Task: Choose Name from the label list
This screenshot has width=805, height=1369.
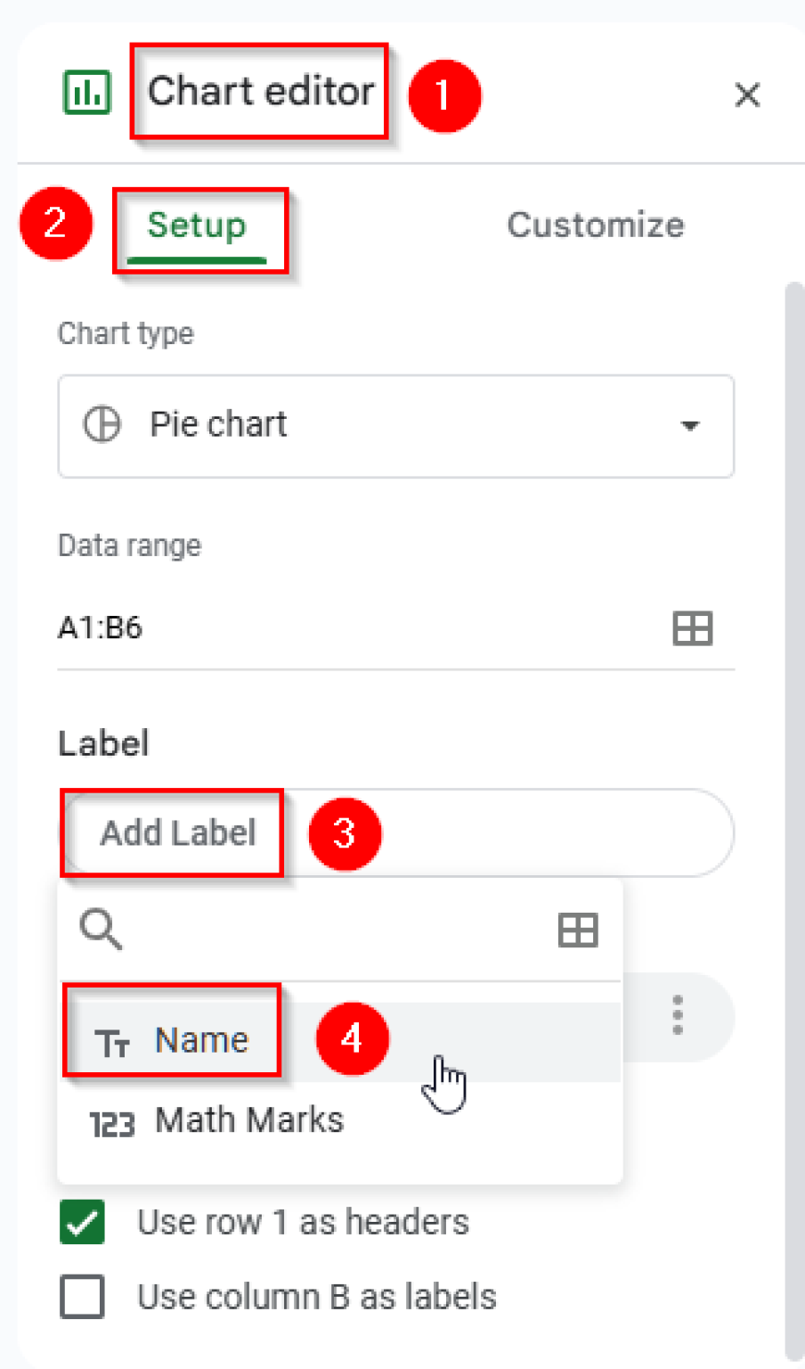Action: (202, 1039)
